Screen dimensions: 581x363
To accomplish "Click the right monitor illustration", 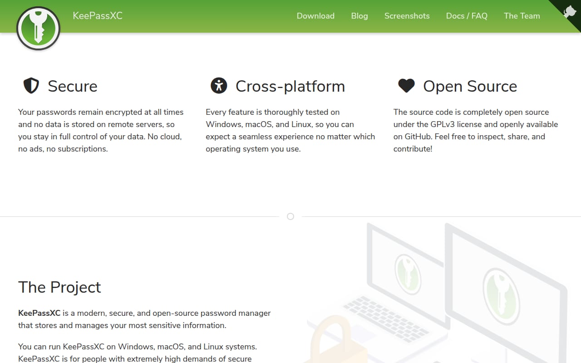I will pyautogui.click(x=506, y=290).
